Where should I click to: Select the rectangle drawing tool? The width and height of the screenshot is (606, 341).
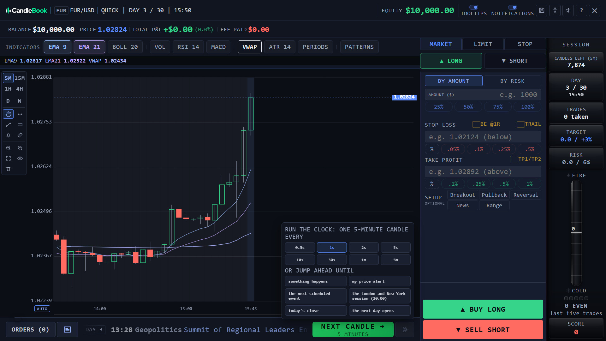tap(20, 125)
